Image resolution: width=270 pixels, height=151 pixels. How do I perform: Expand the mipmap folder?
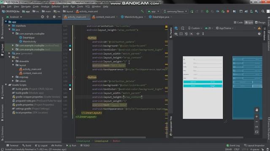click(x=13, y=77)
